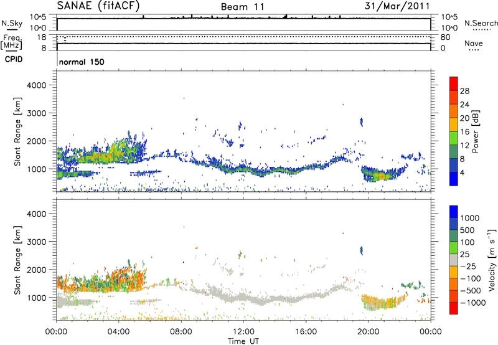This screenshot has width=498, height=345.
Task: Click the "20:00" time axis tick
Action: tap(369, 332)
